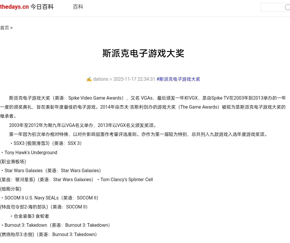Image resolution: width=290 pixels, height=243 pixels.
Task: Go to 首页 via breadcrumb
Action: (x=5, y=28)
